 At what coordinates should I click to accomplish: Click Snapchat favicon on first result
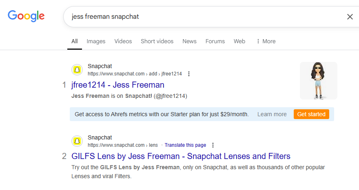(x=77, y=70)
